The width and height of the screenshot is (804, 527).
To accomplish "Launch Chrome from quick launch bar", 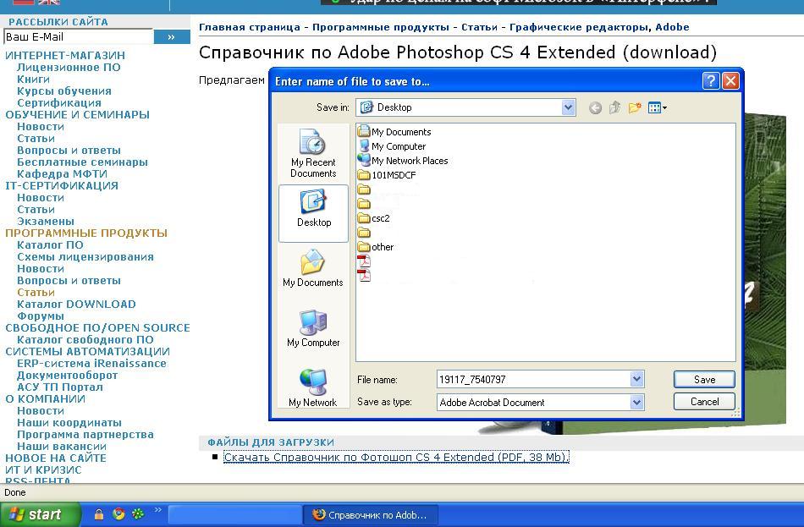I will coord(118,513).
